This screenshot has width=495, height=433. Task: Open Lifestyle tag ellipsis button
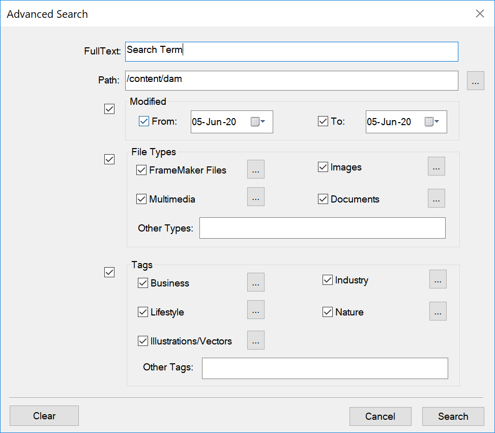[256, 310]
